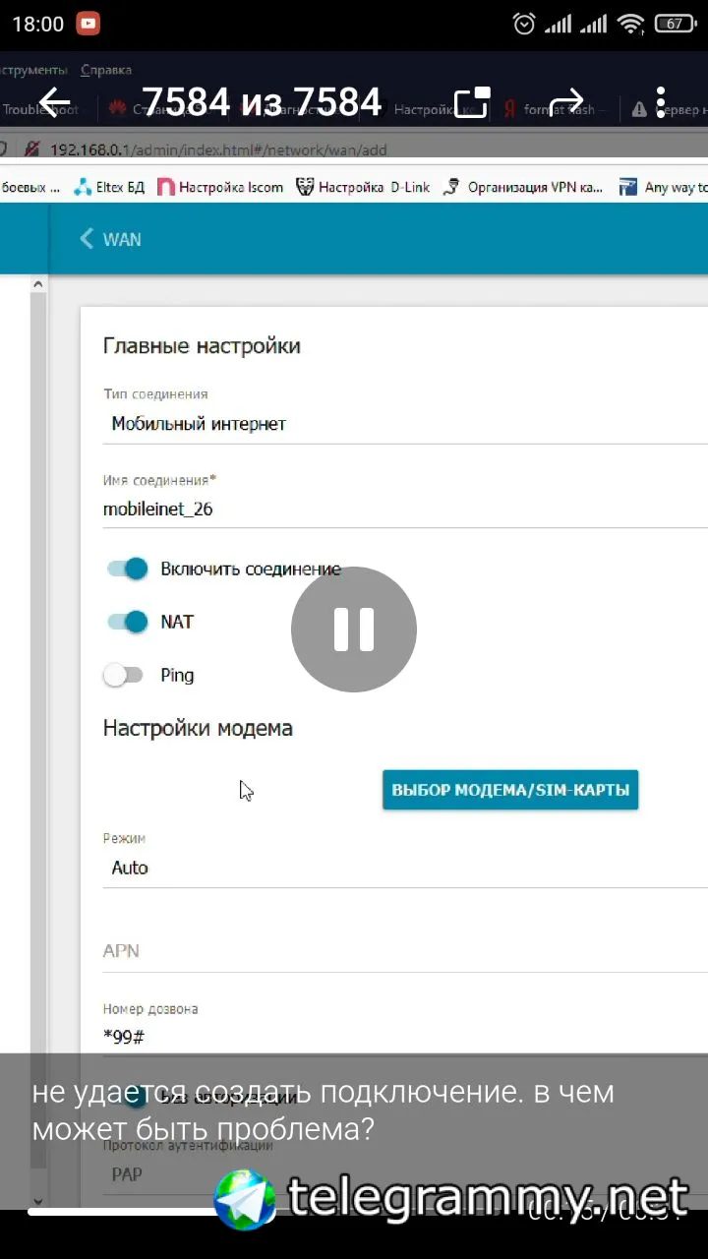This screenshot has height=1259, width=708.
Task: Click the APN input field
Action: (405, 951)
